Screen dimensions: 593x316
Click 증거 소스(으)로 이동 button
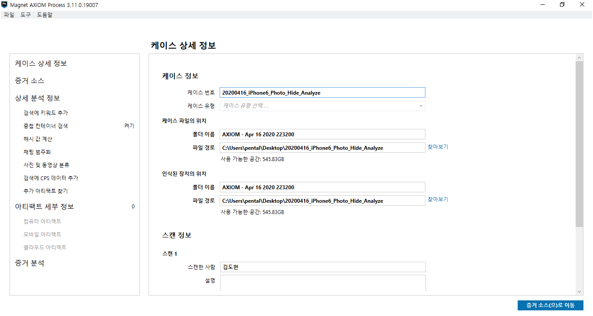pos(550,306)
